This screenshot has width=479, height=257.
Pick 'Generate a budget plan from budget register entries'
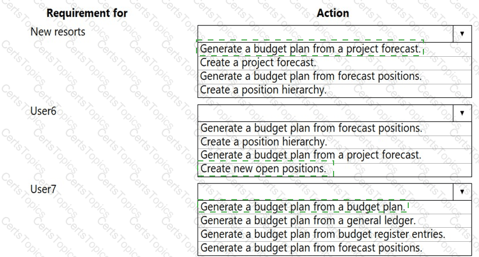click(322, 233)
